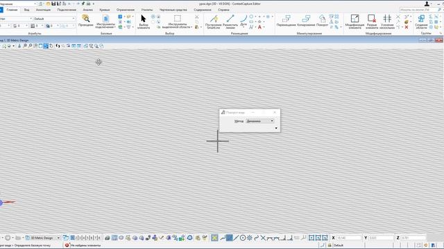
Task: Open the 3D Metric Design model dropdown
Action: [43, 238]
